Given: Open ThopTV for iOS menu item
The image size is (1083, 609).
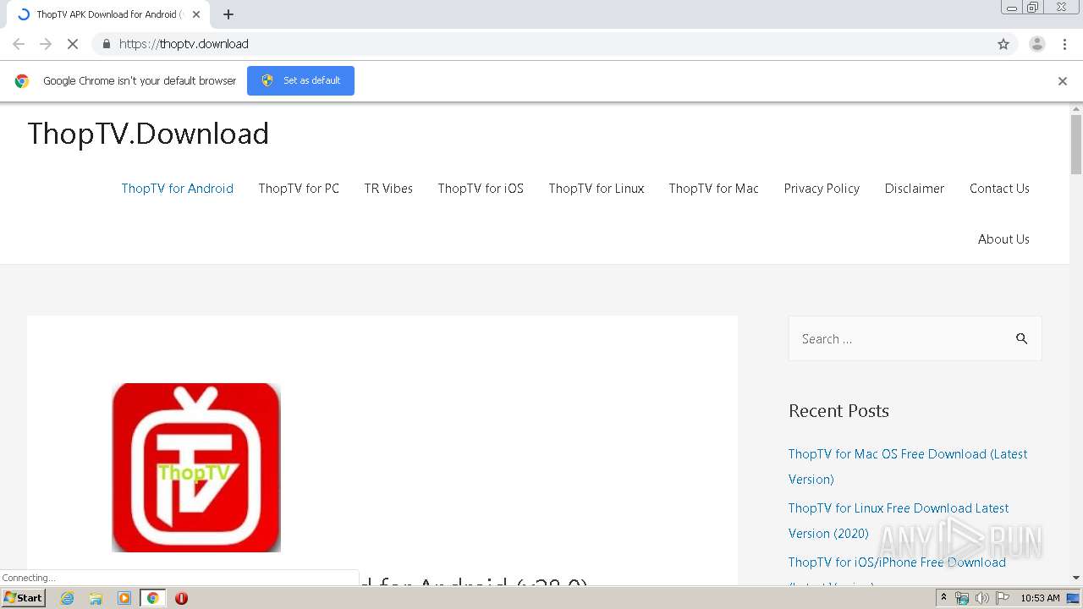Looking at the screenshot, I should coord(481,189).
